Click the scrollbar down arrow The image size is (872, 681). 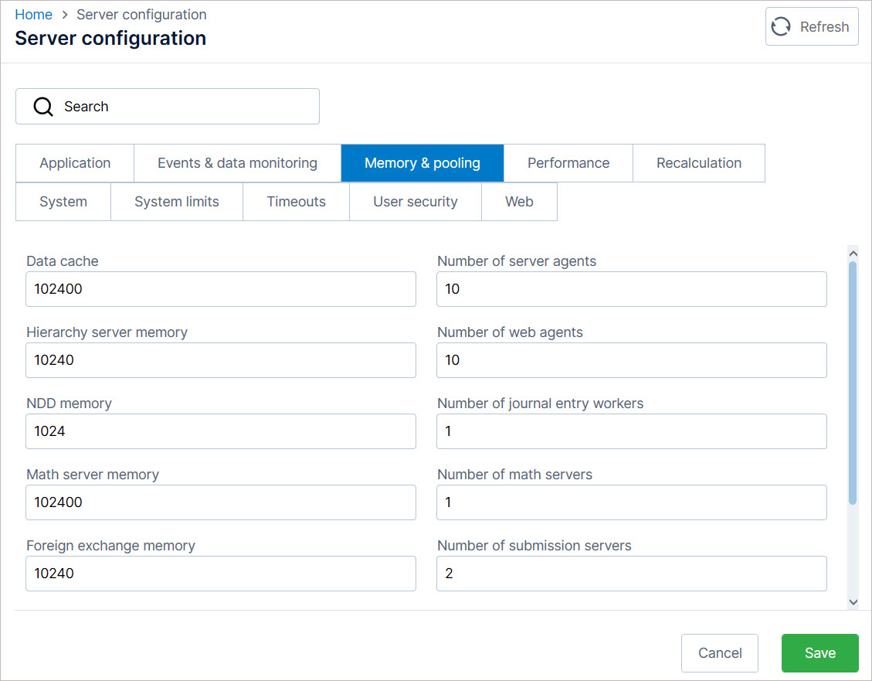pyautogui.click(x=853, y=601)
